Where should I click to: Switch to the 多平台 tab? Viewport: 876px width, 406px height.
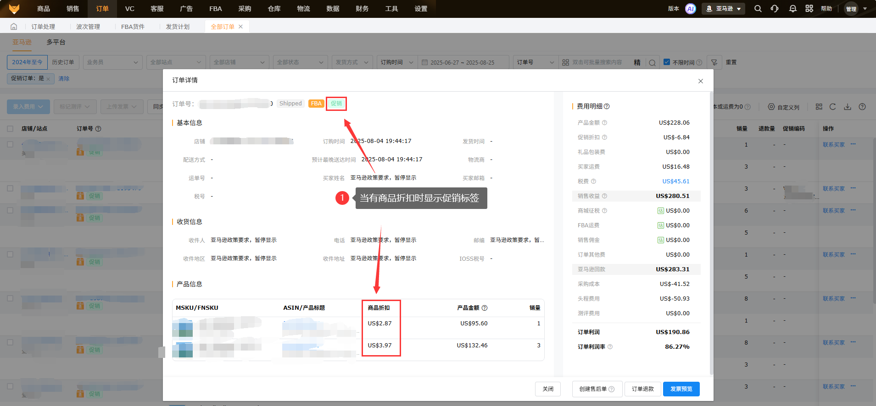pyautogui.click(x=56, y=42)
